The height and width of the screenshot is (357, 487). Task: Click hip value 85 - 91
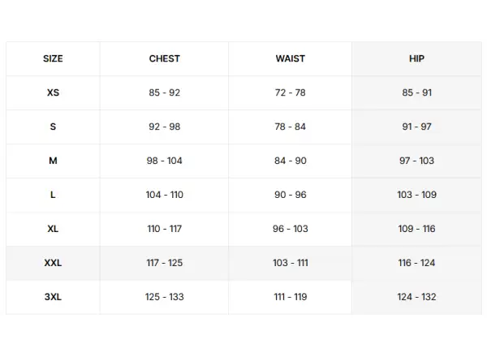pyautogui.click(x=416, y=92)
